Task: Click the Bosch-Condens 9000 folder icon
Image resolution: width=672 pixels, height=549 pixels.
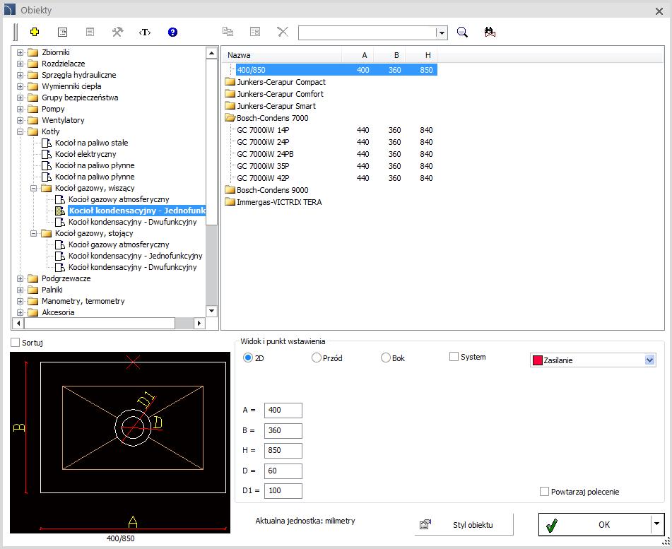Action: click(x=230, y=190)
